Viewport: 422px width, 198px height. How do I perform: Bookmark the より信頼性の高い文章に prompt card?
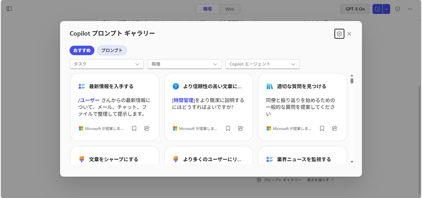[x=228, y=128]
